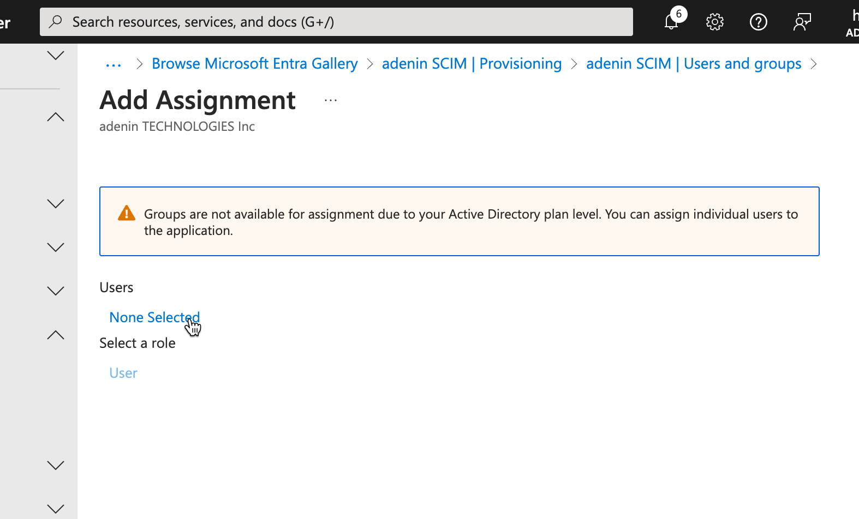Image resolution: width=859 pixels, height=519 pixels.
Task: Open the account menu at header's right edge
Action: point(852,22)
